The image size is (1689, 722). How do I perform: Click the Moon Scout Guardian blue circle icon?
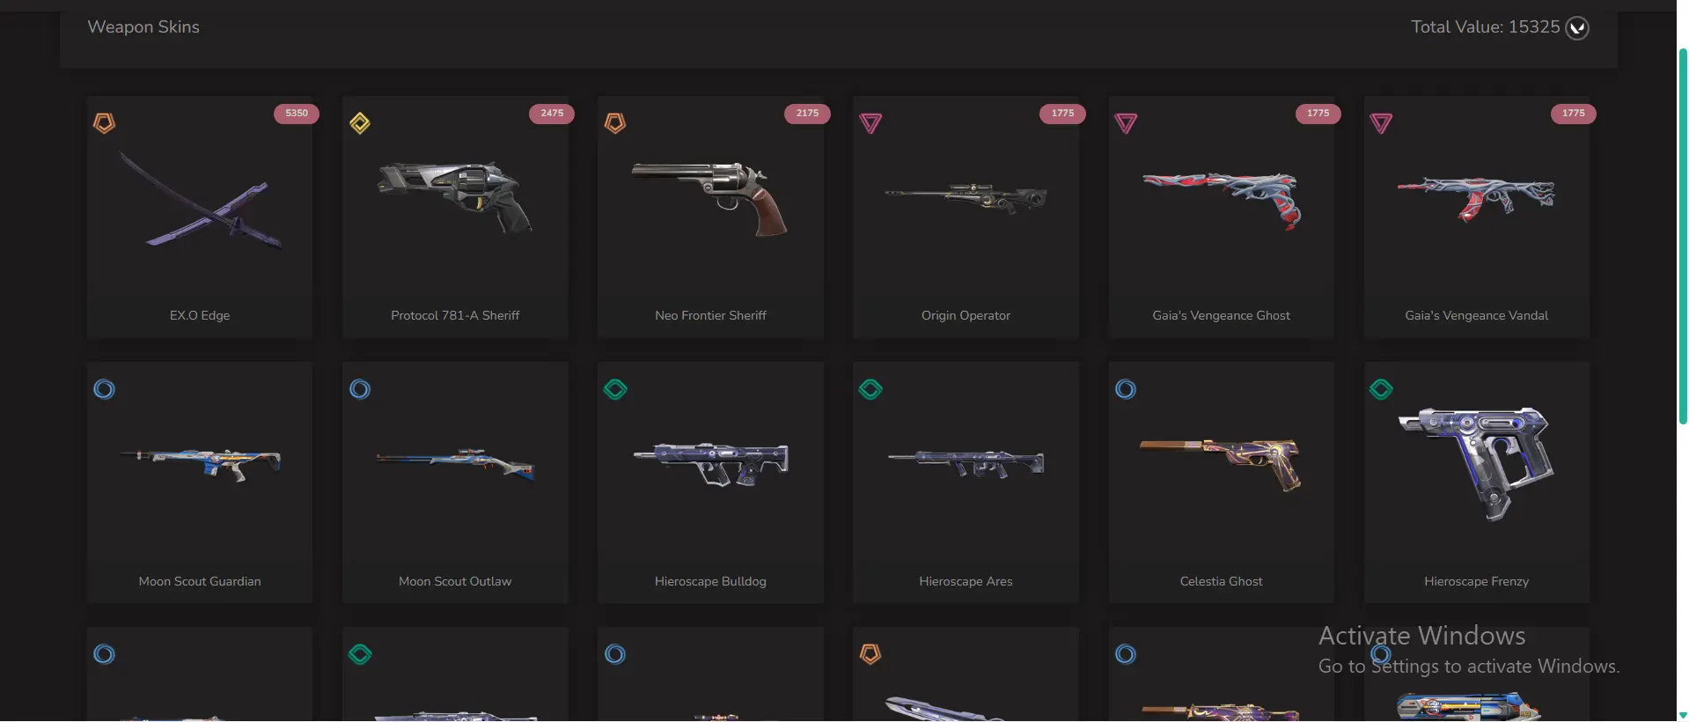coord(104,389)
